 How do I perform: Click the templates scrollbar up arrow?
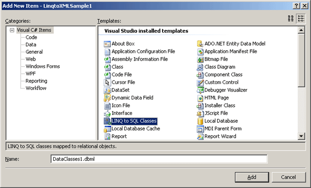pyautogui.click(x=301, y=30)
